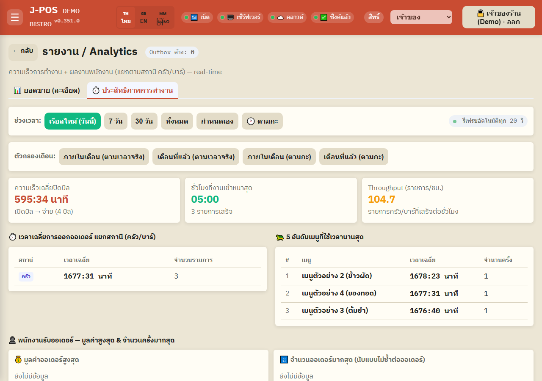Switch to ยอดขาย (ละเอียด) tab
The height and width of the screenshot is (381, 542).
click(x=47, y=90)
